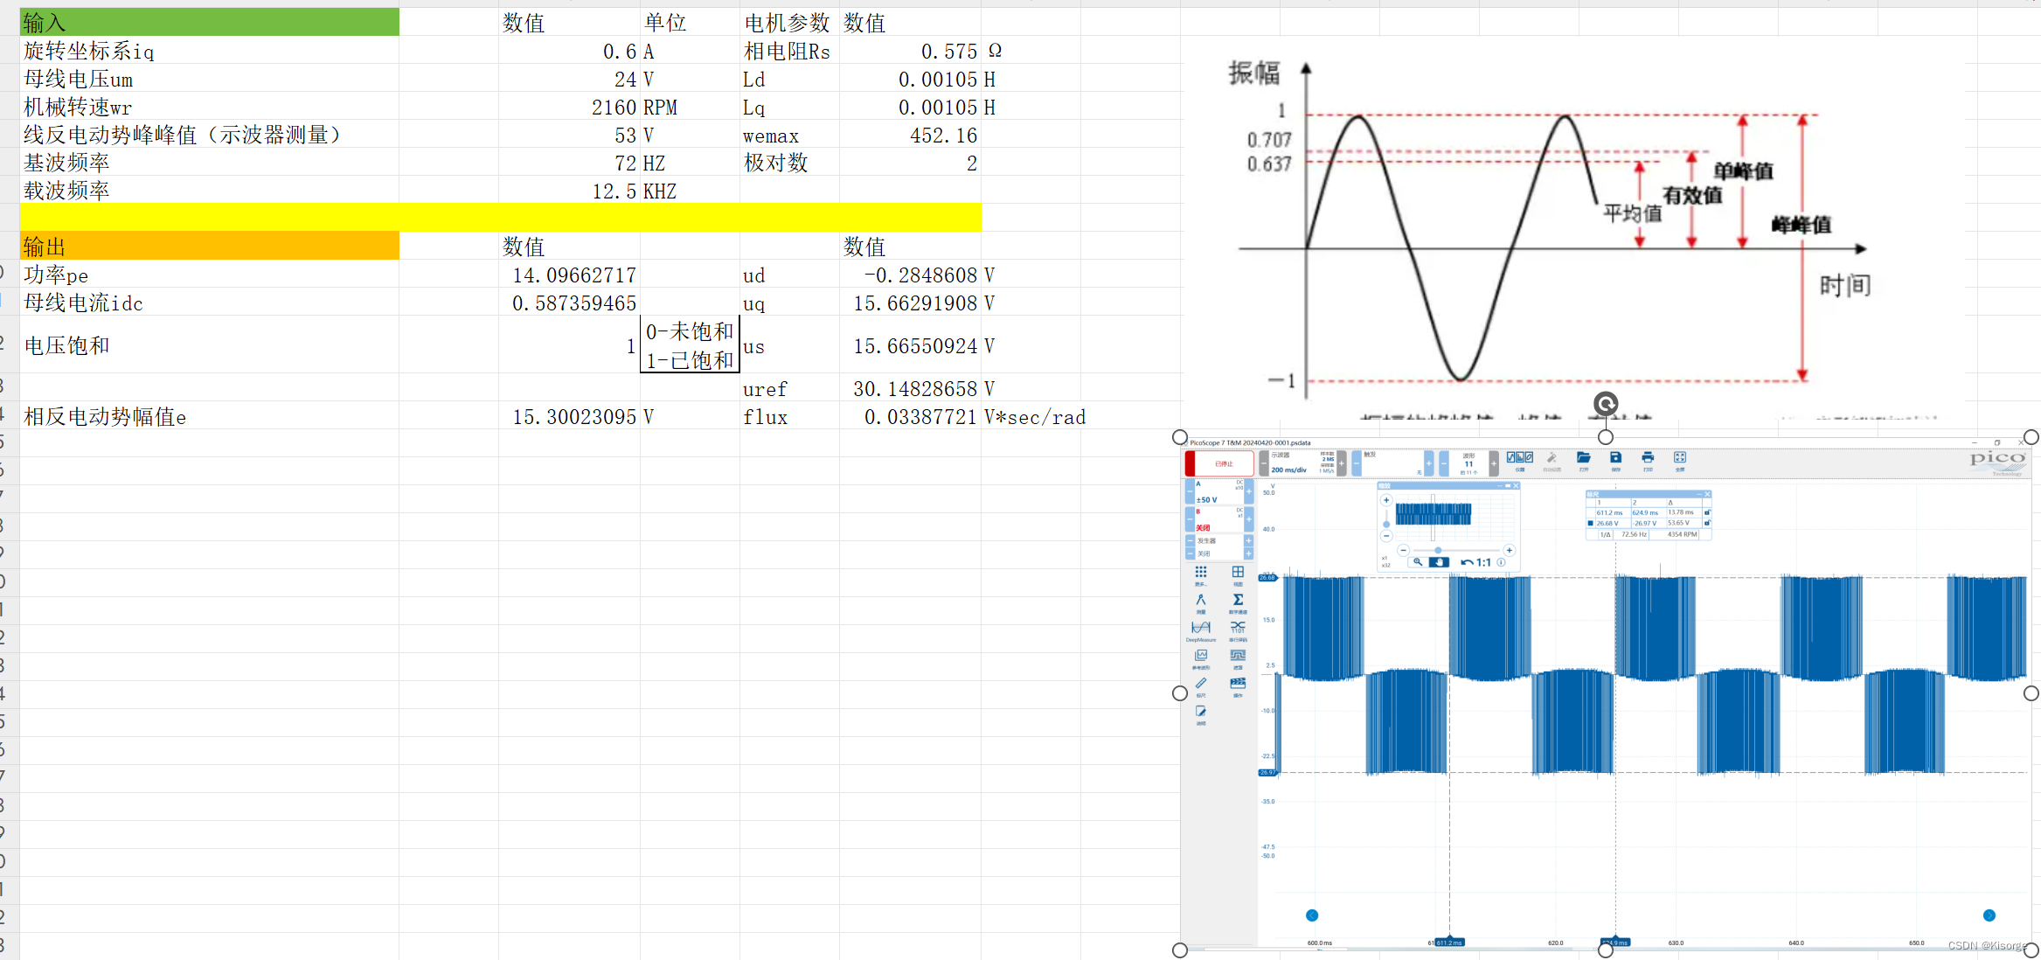Click the PicoScope instrument mode icon
This screenshot has width=2041, height=960.
coord(1520,457)
